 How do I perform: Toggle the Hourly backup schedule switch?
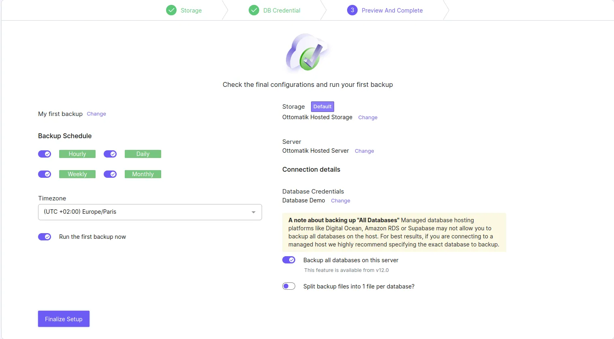45,154
